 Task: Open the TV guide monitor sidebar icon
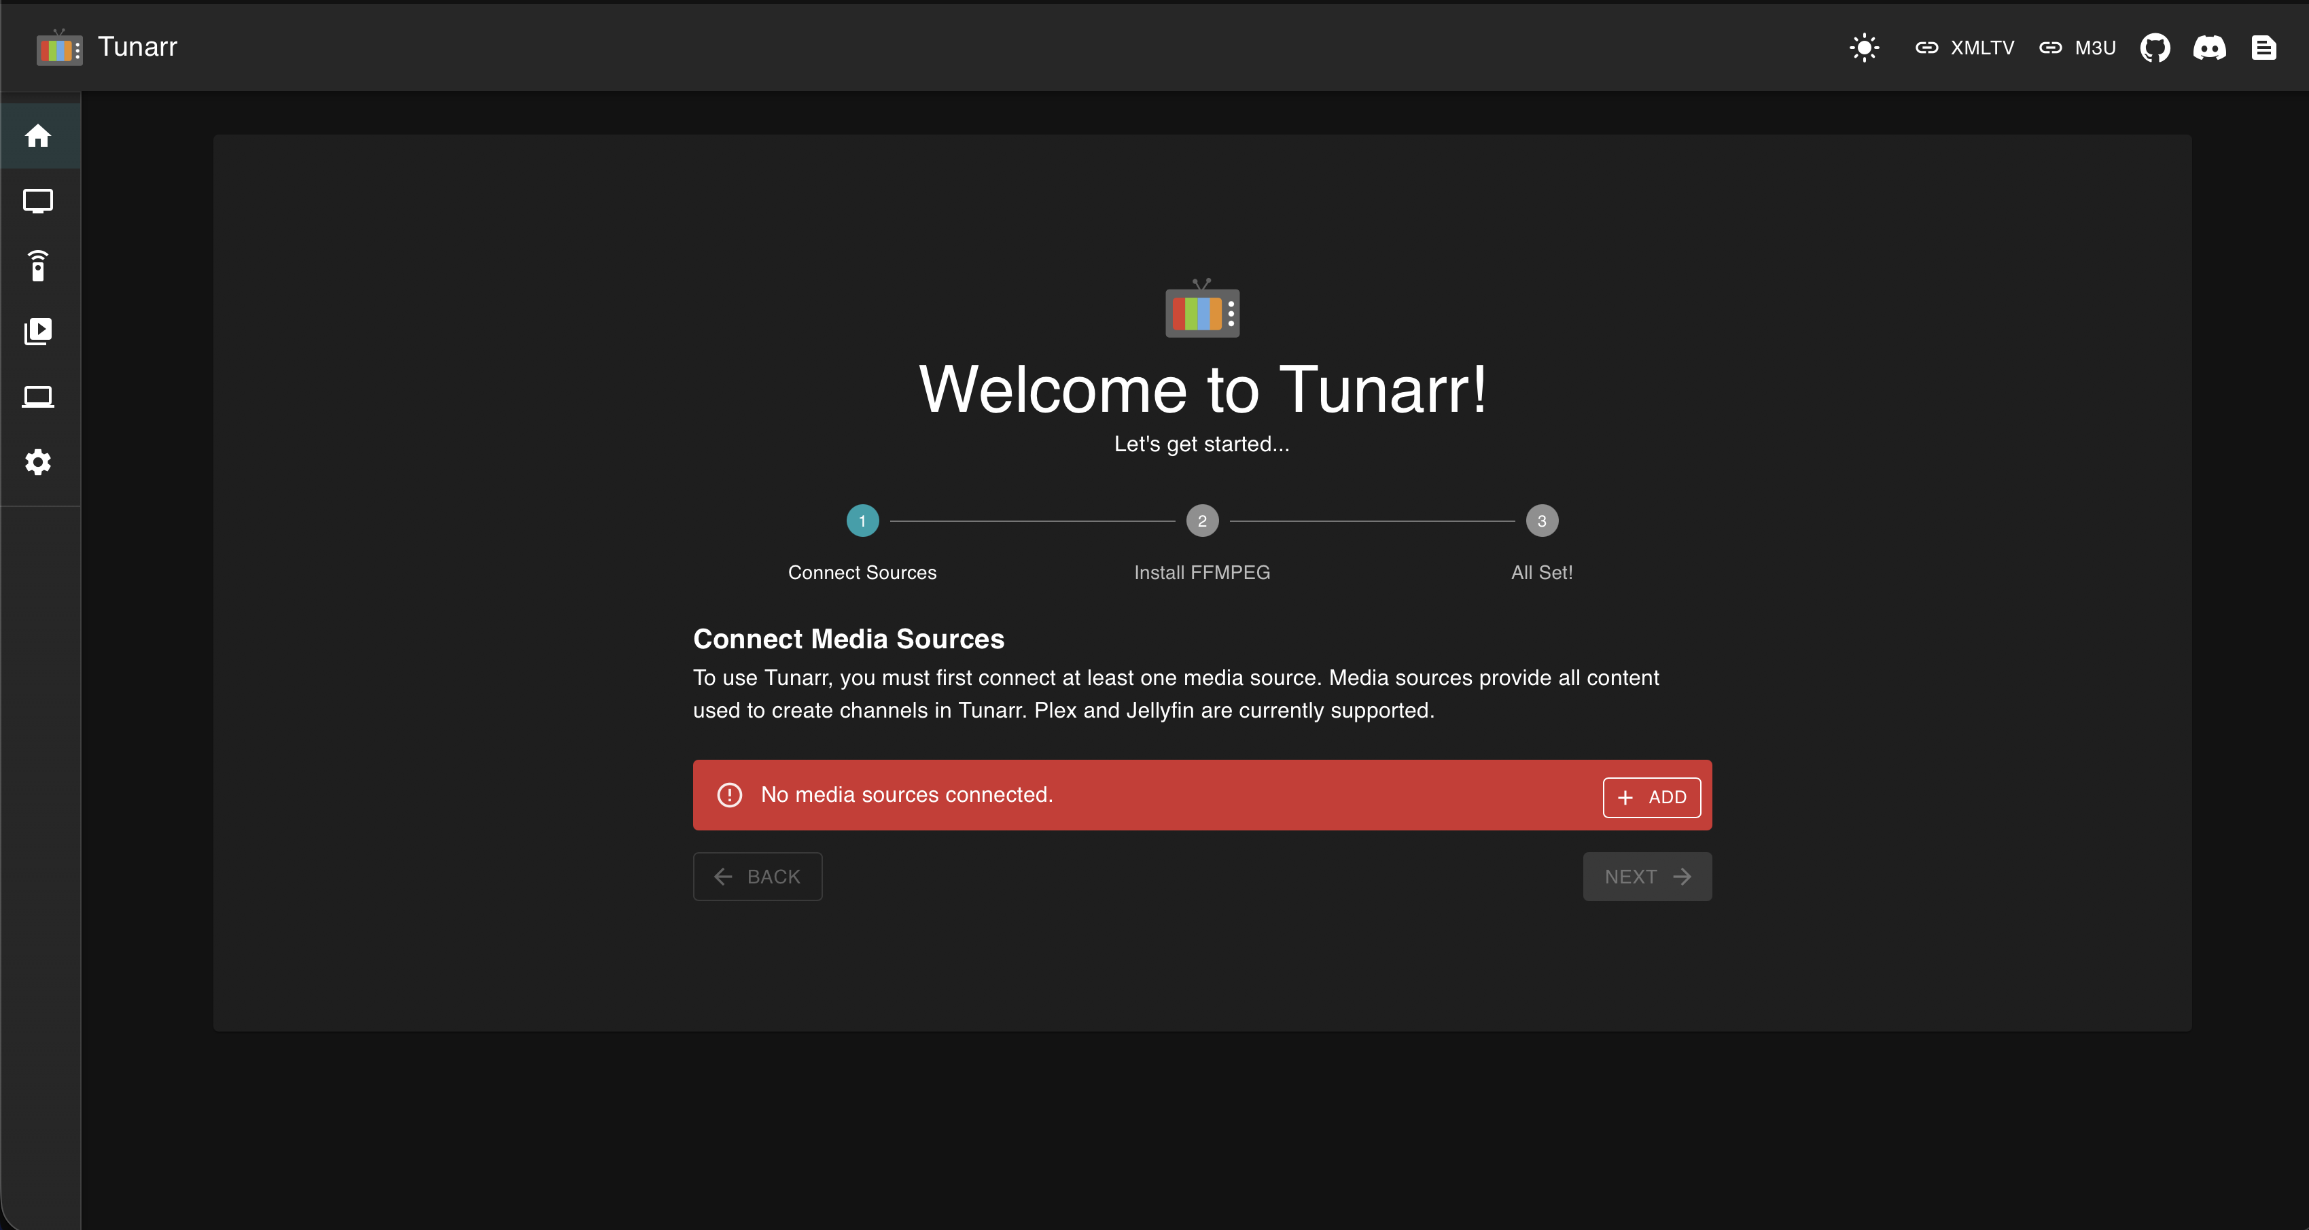[x=37, y=201]
